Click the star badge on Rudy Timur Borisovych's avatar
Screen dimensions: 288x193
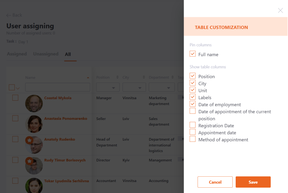(x=30, y=159)
